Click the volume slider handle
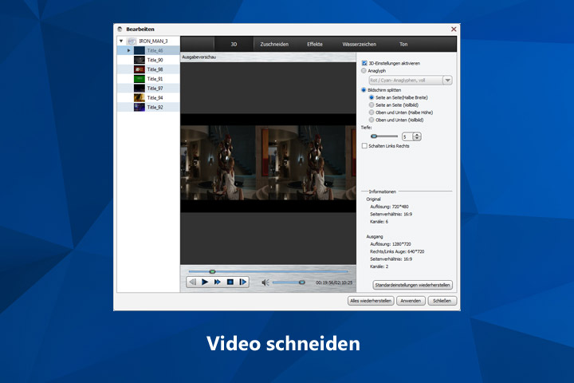 pos(301,282)
